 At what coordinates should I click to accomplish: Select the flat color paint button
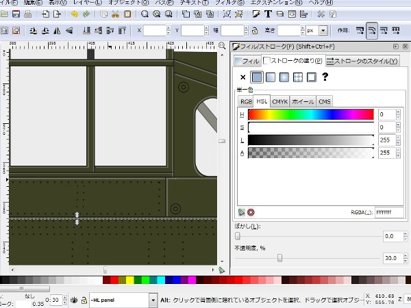(x=256, y=77)
